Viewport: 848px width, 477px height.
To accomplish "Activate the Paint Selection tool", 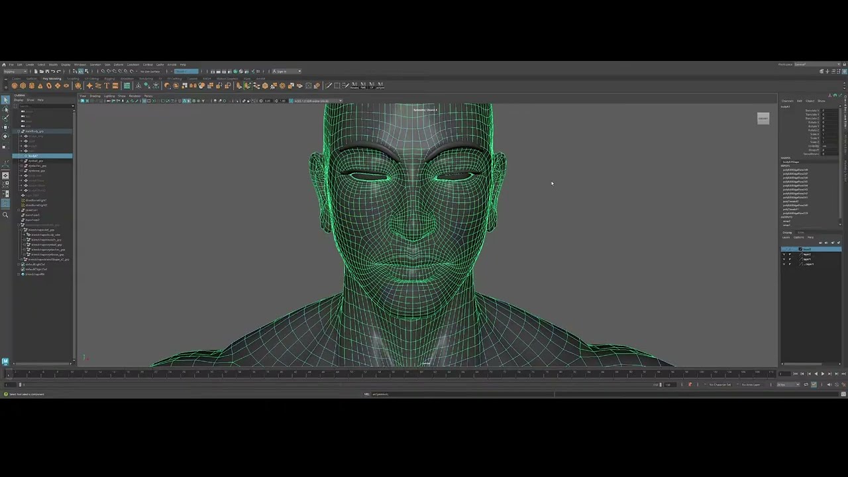I will [5, 118].
